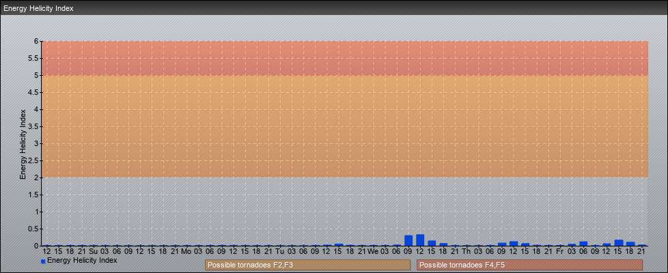Select the bar at Friday 03
The height and width of the screenshot is (273, 668).
tap(572, 245)
